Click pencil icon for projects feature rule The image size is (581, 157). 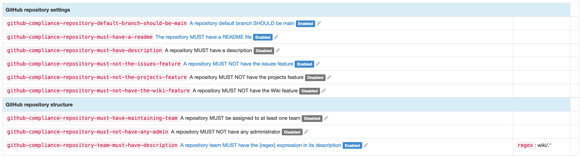click(x=329, y=77)
